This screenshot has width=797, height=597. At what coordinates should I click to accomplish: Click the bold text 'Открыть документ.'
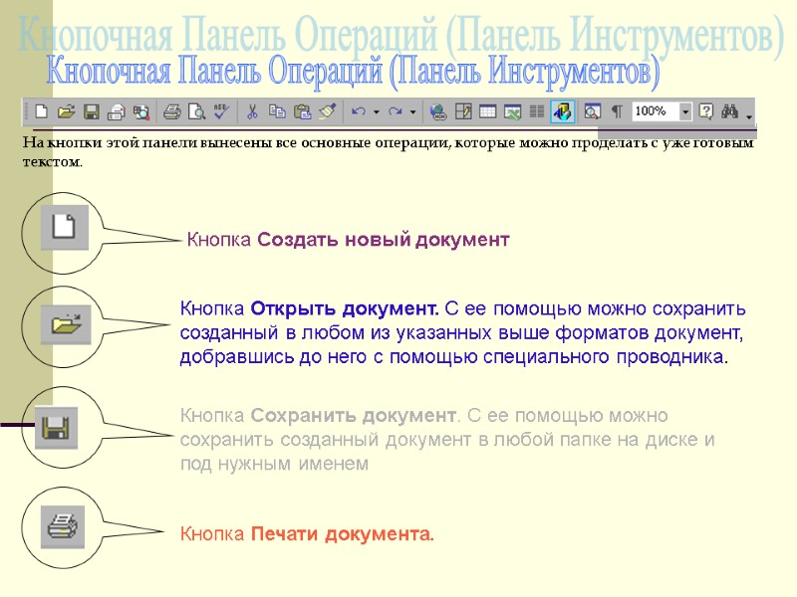pyautogui.click(x=345, y=308)
